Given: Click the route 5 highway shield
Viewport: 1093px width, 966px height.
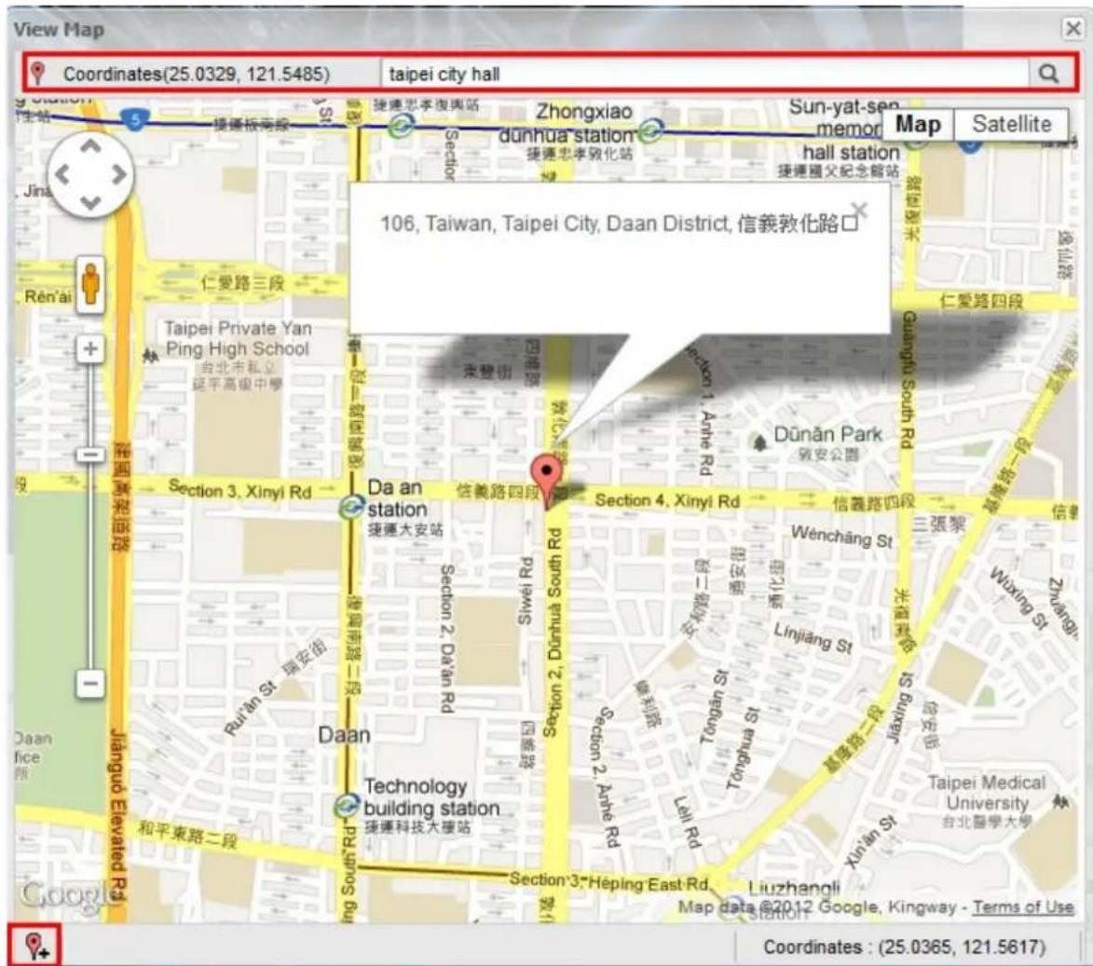Looking at the screenshot, I should click(134, 120).
